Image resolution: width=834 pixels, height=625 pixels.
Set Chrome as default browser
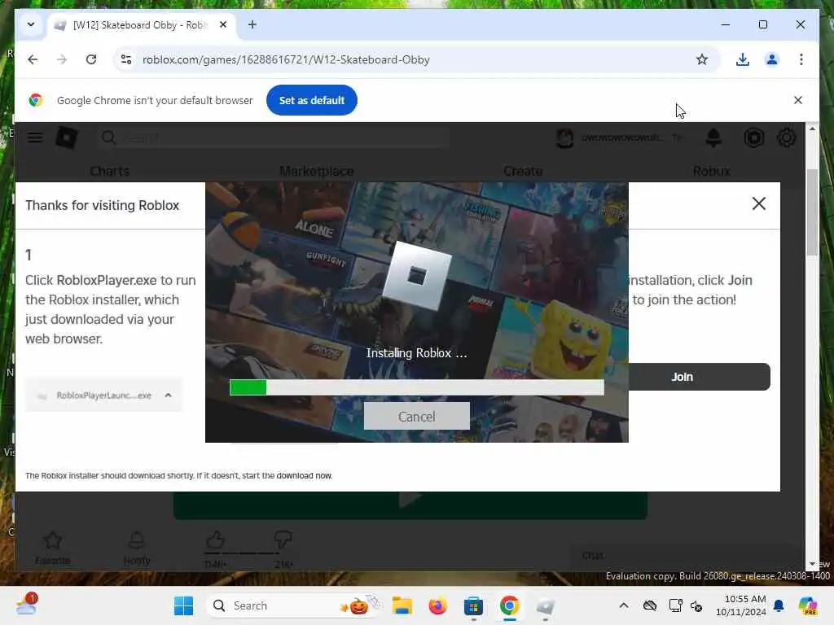coord(312,100)
